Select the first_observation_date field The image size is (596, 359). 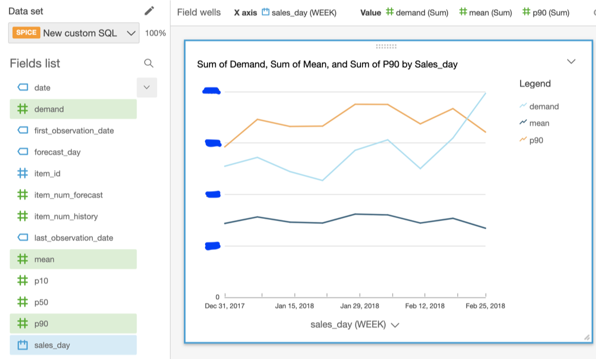point(73,130)
